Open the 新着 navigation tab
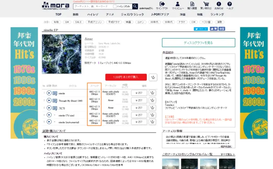 coord(75,14)
